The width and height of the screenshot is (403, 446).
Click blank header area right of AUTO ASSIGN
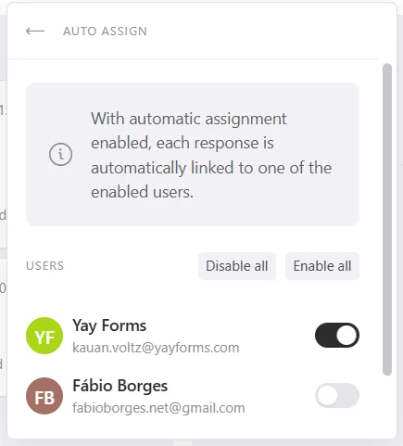pyautogui.click(x=262, y=32)
